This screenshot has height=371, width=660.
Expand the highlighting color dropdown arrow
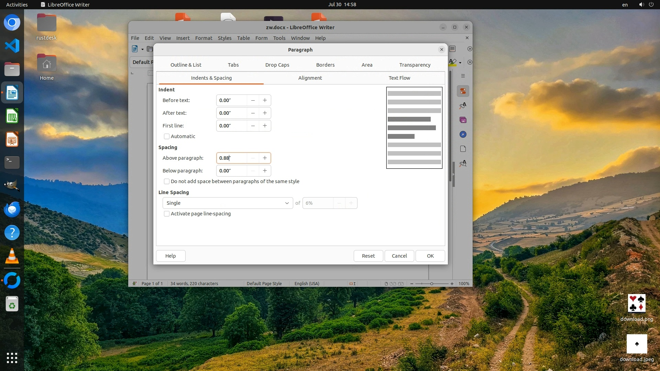pyautogui.click(x=460, y=63)
